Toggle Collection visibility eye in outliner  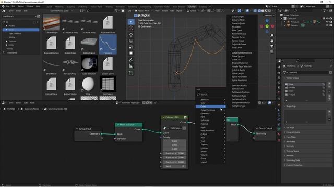click(x=327, y=19)
